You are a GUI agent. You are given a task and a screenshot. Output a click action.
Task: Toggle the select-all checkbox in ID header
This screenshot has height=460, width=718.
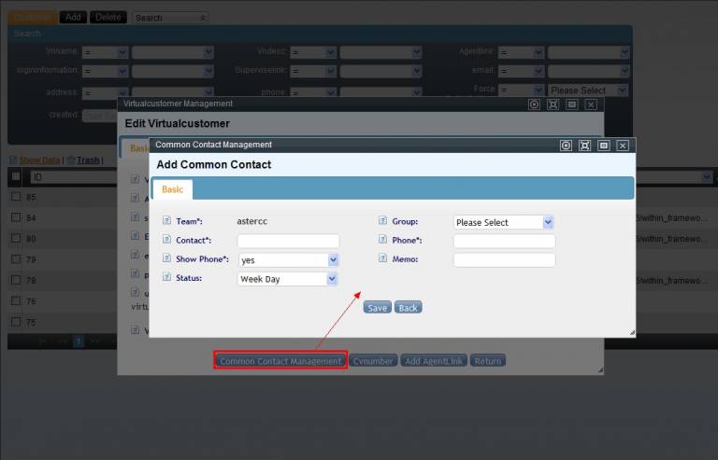click(16, 176)
